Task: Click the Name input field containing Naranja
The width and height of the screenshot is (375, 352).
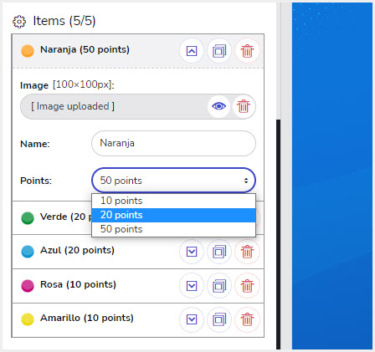Action: pyautogui.click(x=173, y=143)
